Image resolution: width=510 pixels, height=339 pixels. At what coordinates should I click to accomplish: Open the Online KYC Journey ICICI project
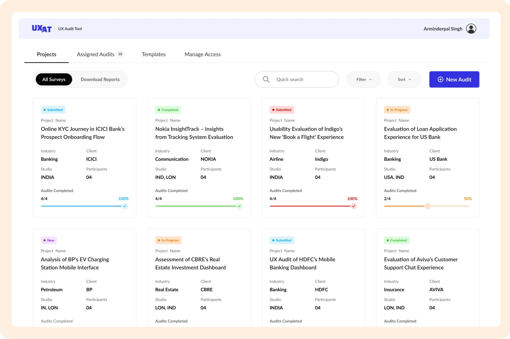(83, 133)
